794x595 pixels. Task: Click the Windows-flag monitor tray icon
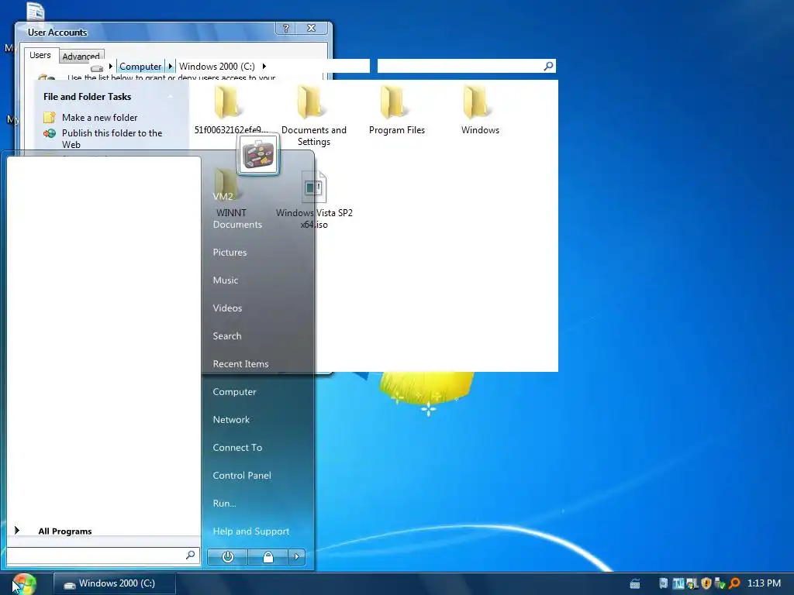point(692,583)
